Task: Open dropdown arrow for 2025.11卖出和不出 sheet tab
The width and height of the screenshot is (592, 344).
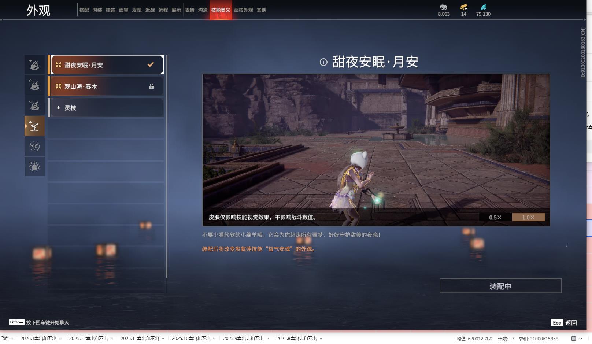Action: pos(163,339)
